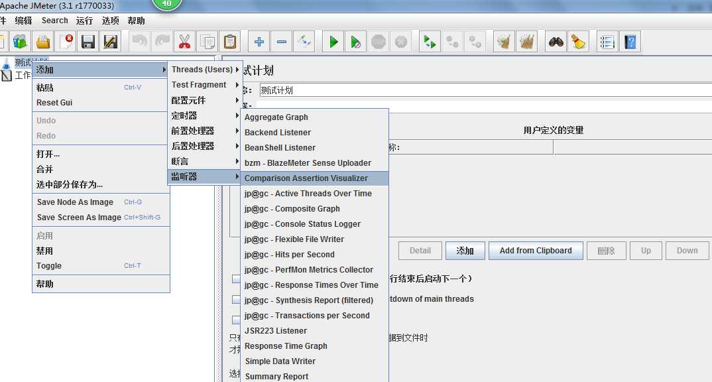
Task: Click the Collapse All minus icon
Action: (282, 42)
